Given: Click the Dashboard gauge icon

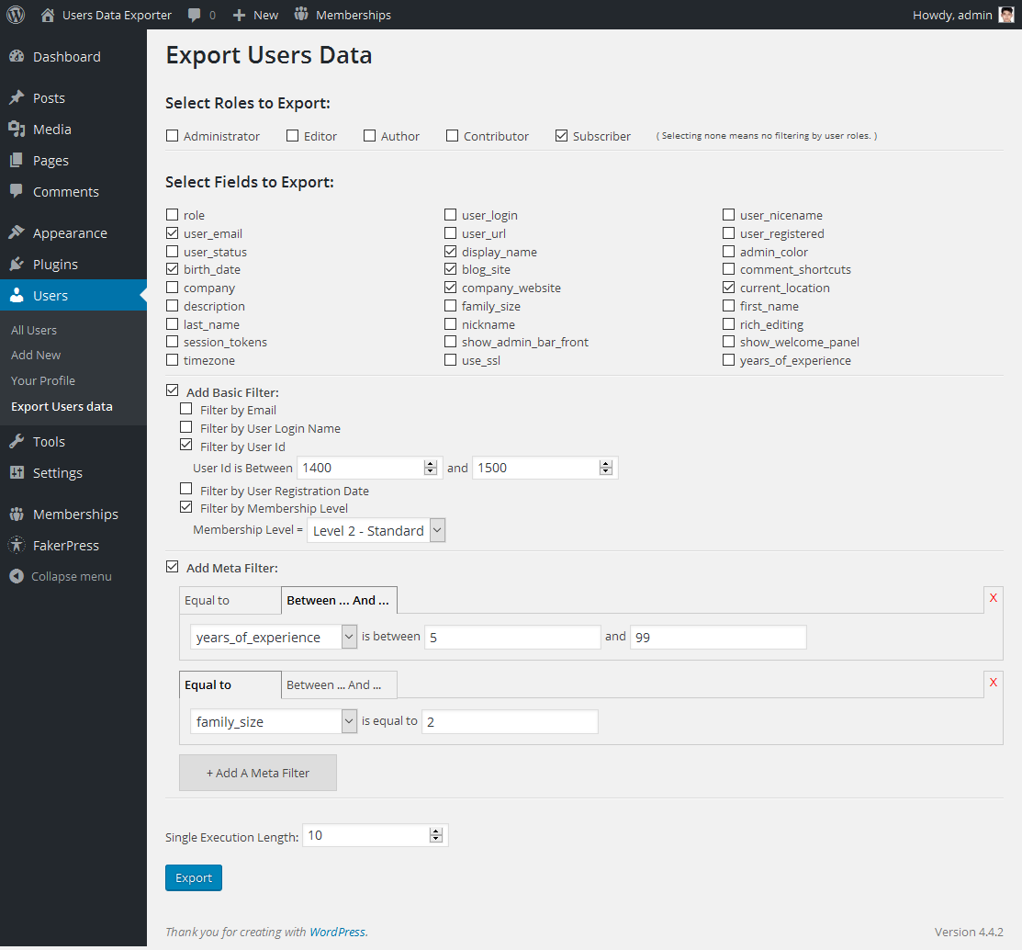Looking at the screenshot, I should tap(17, 57).
